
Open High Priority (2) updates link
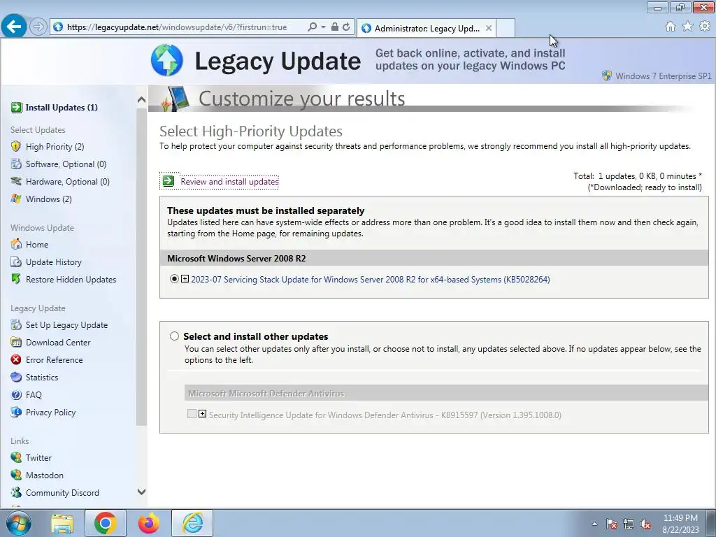[x=55, y=147]
